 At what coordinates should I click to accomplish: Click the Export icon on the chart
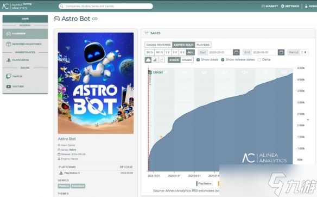pos(150,72)
